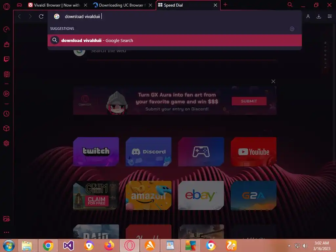Open wallpaper image icon in sidebar

click(7, 219)
